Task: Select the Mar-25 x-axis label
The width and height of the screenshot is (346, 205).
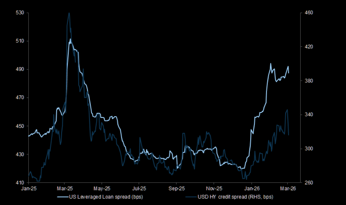Action: (x=65, y=188)
